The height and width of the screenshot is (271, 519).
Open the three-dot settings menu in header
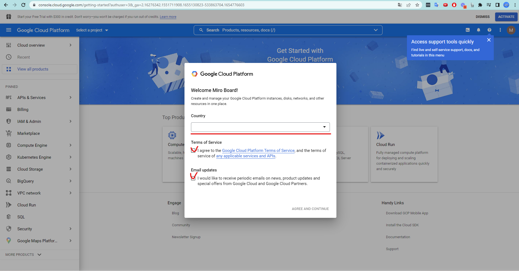pos(500,30)
